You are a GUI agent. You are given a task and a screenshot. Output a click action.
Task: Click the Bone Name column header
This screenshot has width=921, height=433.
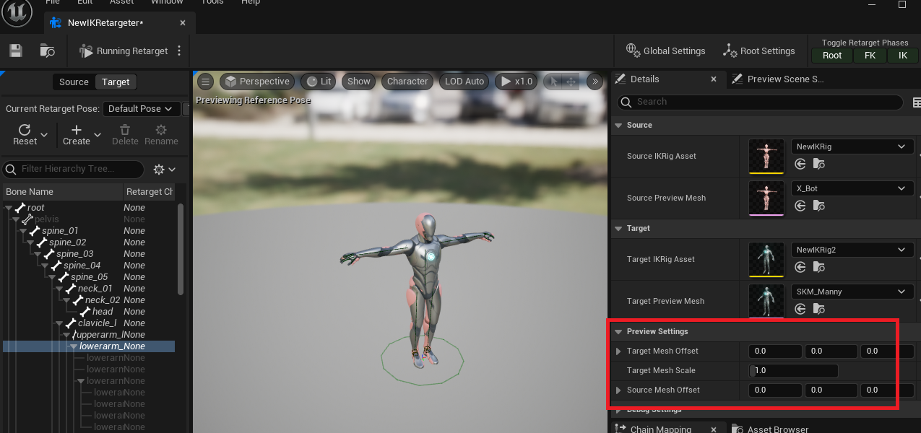(x=63, y=191)
